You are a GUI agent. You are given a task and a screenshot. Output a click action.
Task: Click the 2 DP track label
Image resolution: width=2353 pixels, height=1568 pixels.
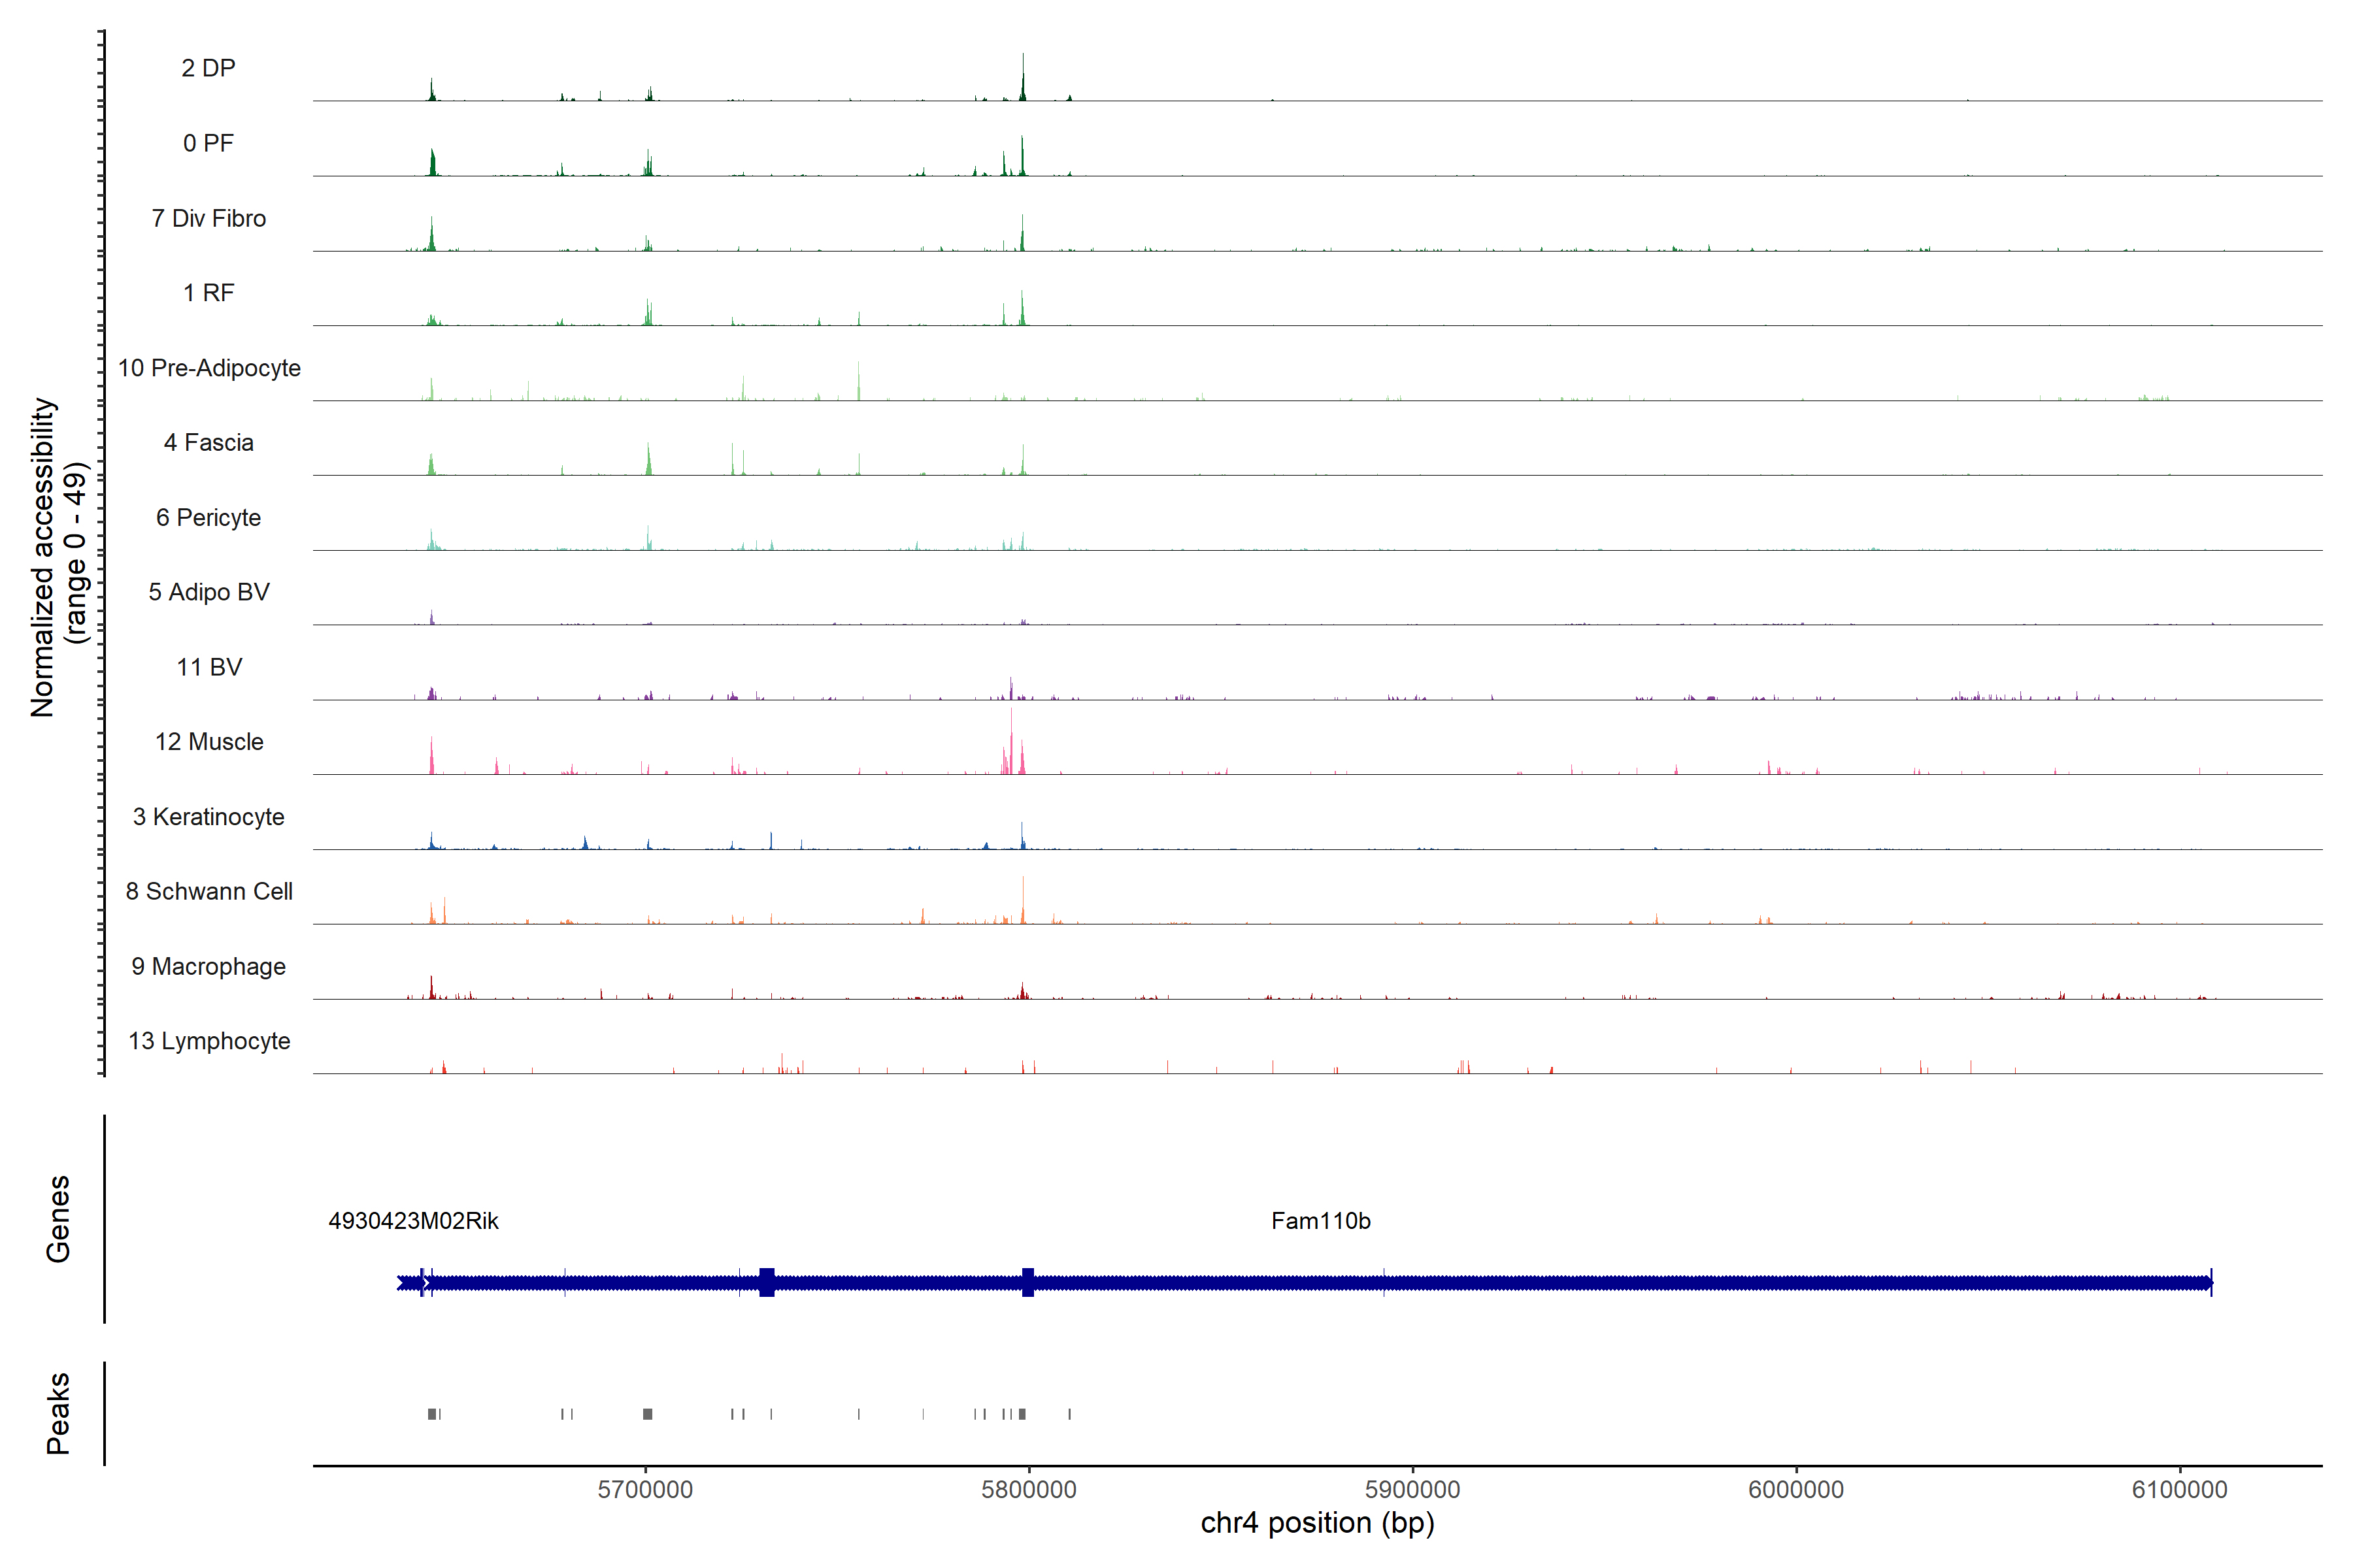point(208,68)
